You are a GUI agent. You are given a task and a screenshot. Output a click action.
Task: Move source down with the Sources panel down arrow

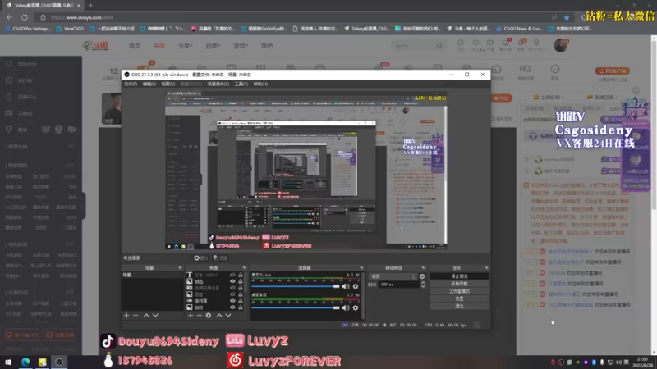(x=228, y=316)
